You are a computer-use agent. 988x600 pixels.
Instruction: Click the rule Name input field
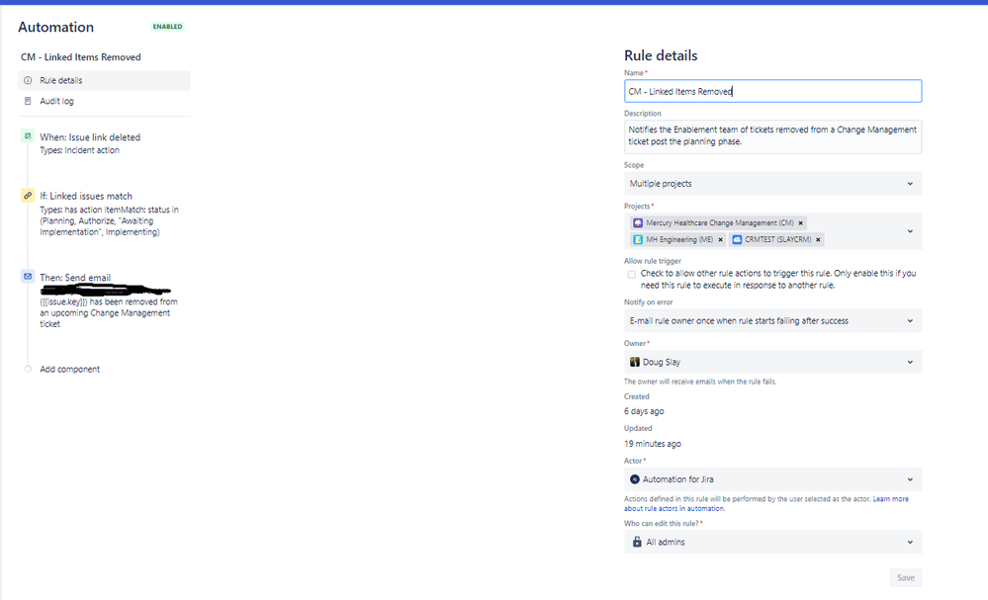click(771, 90)
